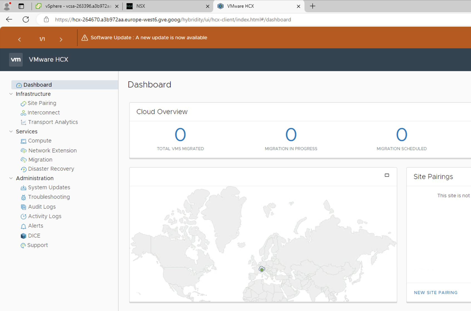The image size is (471, 311).
Task: Click the site lock icon in the address bar
Action: 46,19
